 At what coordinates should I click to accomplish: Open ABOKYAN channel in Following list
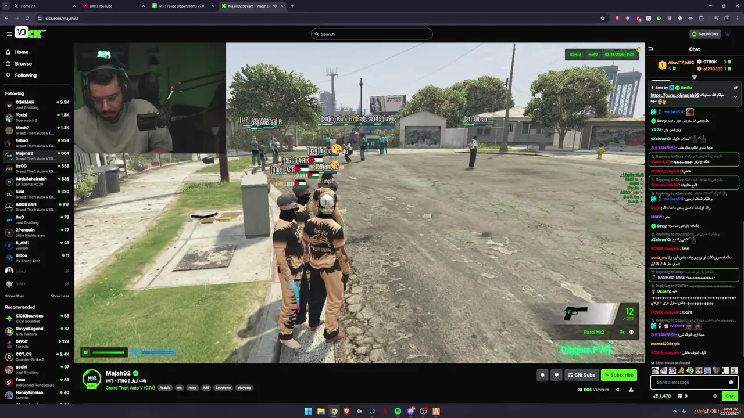point(37,207)
